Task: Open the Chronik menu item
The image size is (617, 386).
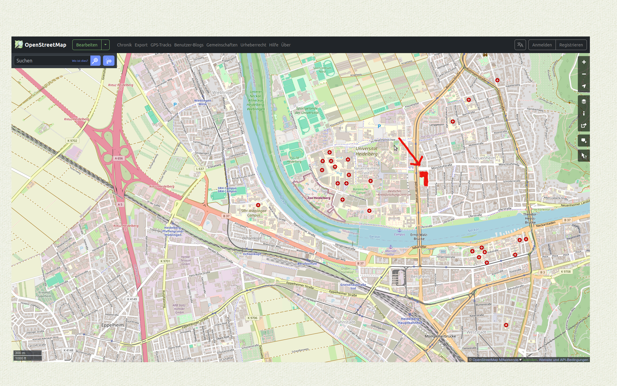Action: (124, 45)
